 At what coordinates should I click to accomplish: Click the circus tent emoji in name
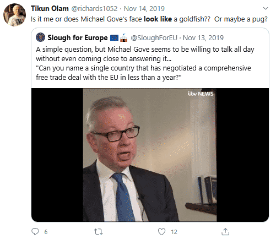coord(124,38)
